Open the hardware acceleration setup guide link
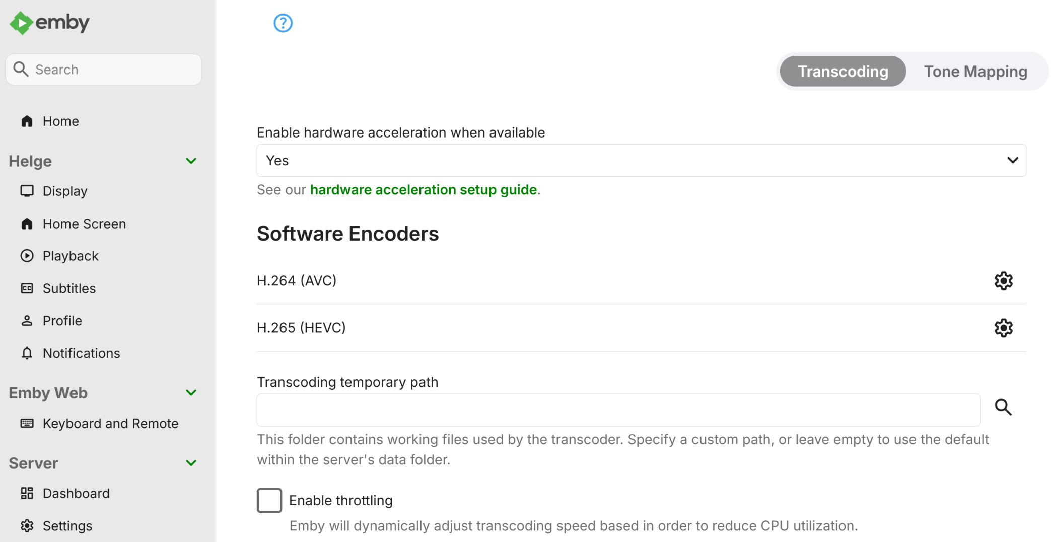This screenshot has width=1052, height=542. (x=423, y=190)
